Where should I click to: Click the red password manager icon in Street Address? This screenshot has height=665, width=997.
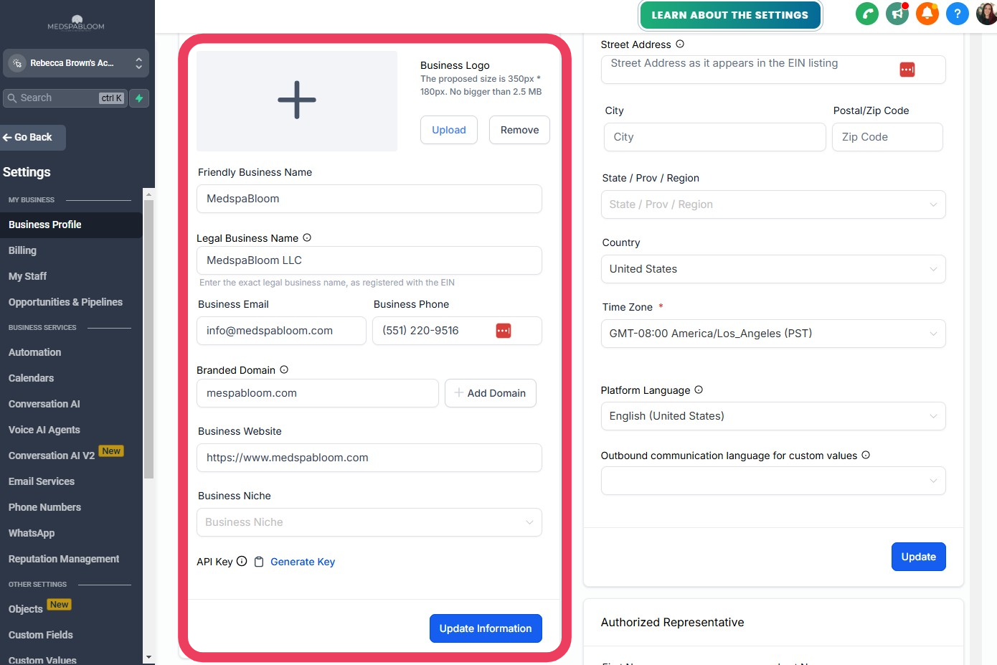pos(907,70)
